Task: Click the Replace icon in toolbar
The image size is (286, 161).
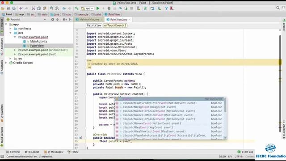Action: click(57, 8)
